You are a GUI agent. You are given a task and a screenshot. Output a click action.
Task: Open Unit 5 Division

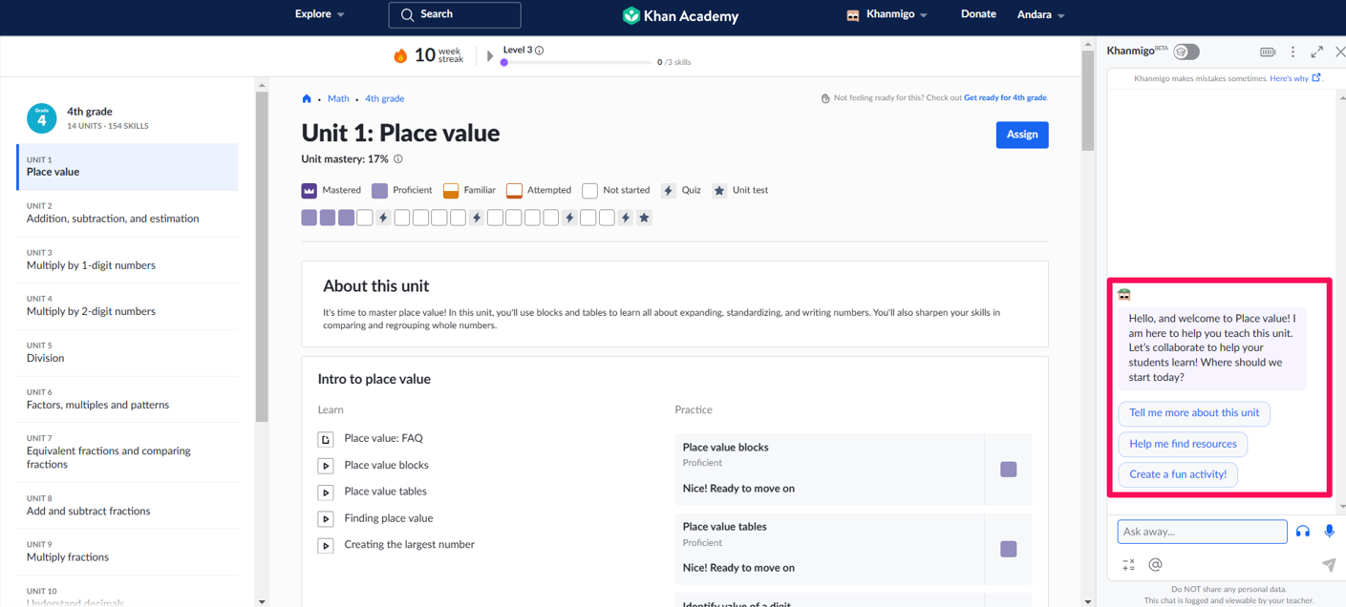[x=127, y=352]
